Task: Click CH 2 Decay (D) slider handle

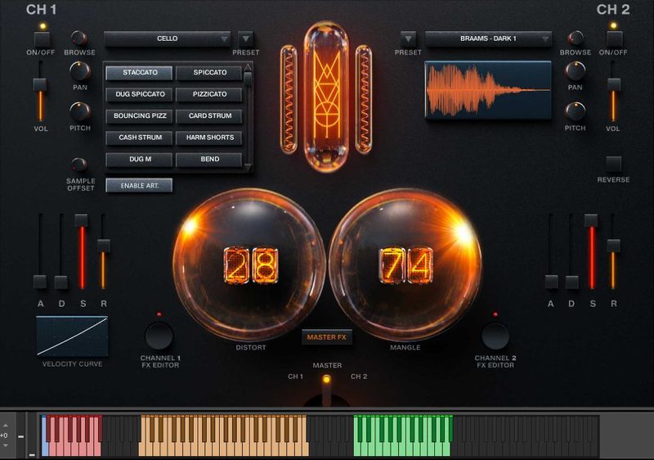Action: click(571, 282)
